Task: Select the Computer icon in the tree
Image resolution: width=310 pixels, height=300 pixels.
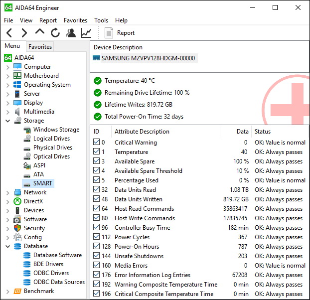Action: point(17,67)
